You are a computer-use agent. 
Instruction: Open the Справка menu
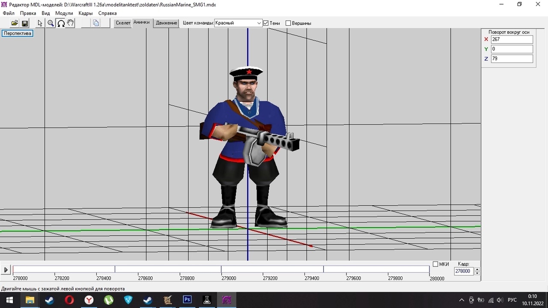[107, 13]
